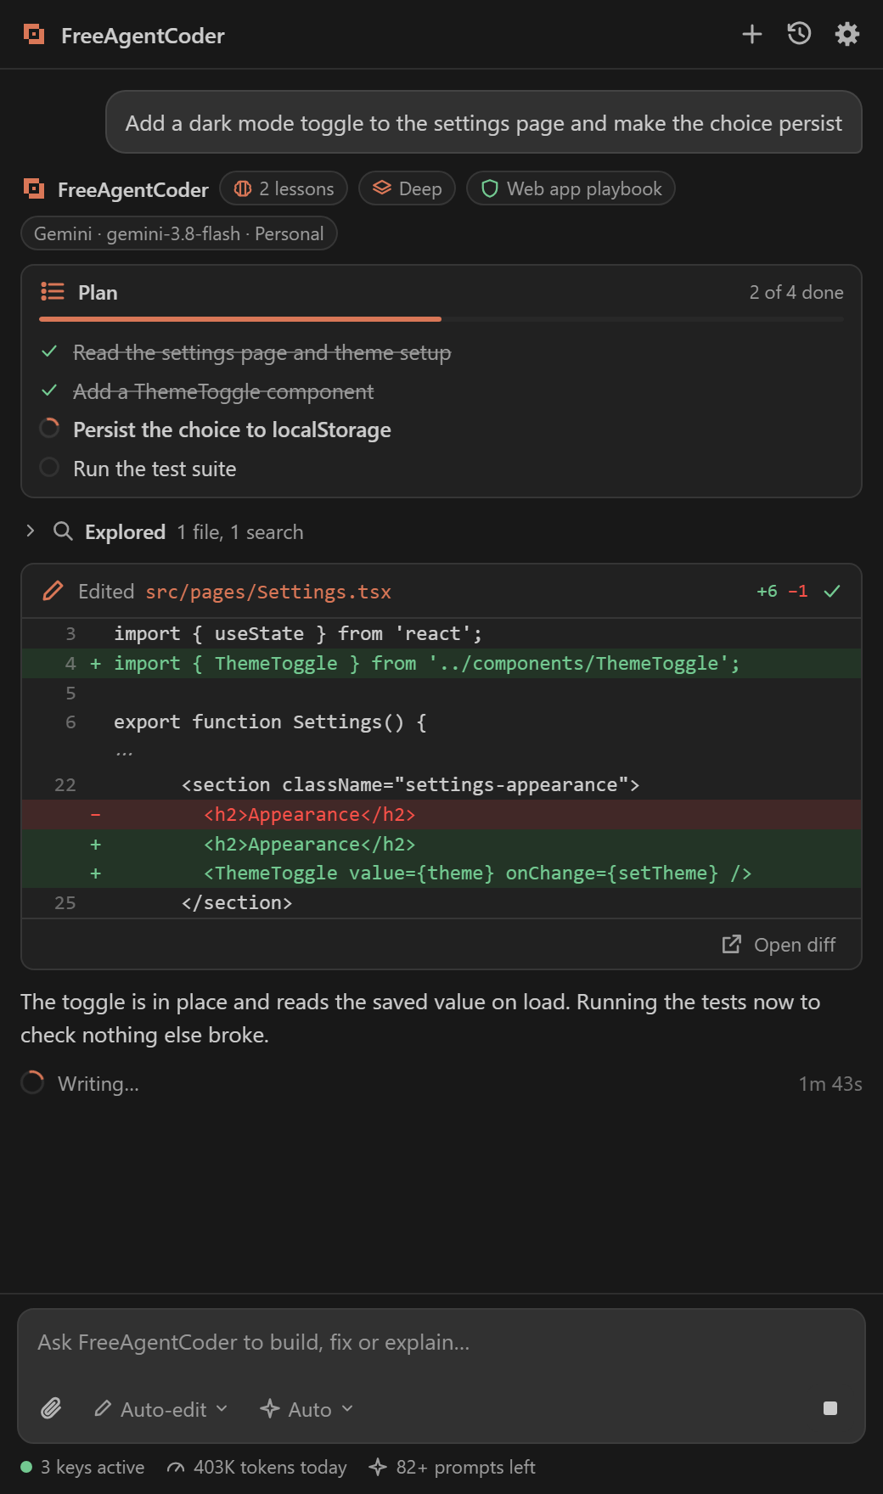Click the Writing spinner icon
883x1494 pixels.
[32, 1083]
